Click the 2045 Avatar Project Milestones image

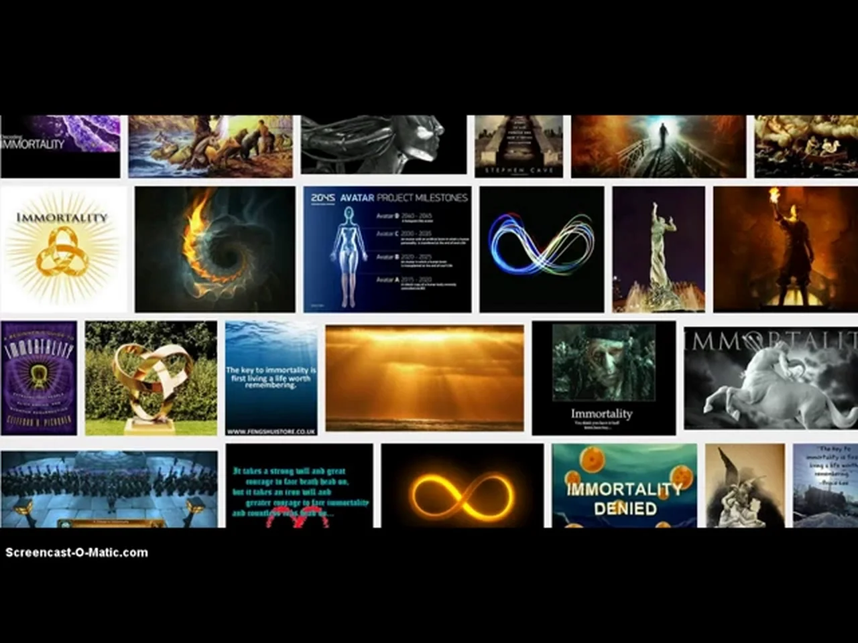point(387,249)
